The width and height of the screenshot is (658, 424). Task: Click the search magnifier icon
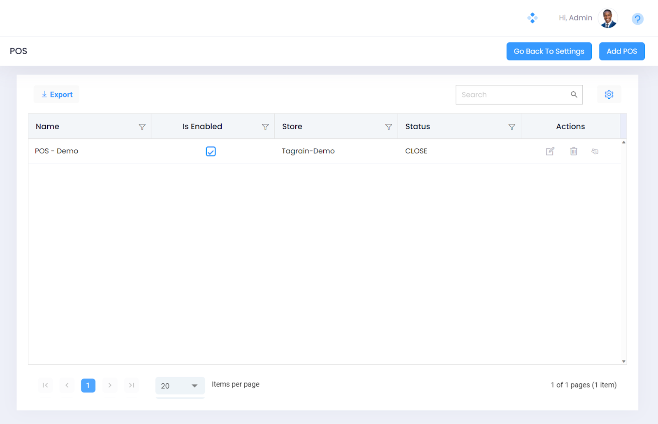pyautogui.click(x=574, y=95)
